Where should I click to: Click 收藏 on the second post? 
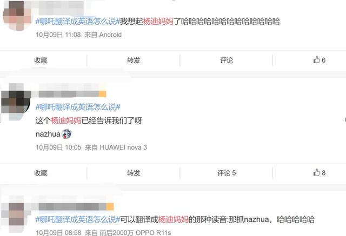tap(41, 173)
